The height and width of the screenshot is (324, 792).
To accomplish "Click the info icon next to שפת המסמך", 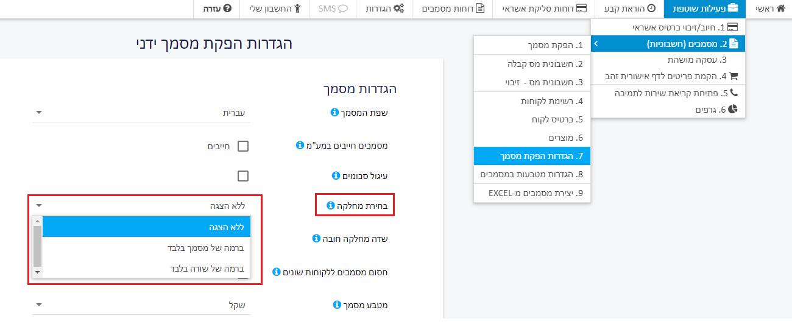I will 334,113.
